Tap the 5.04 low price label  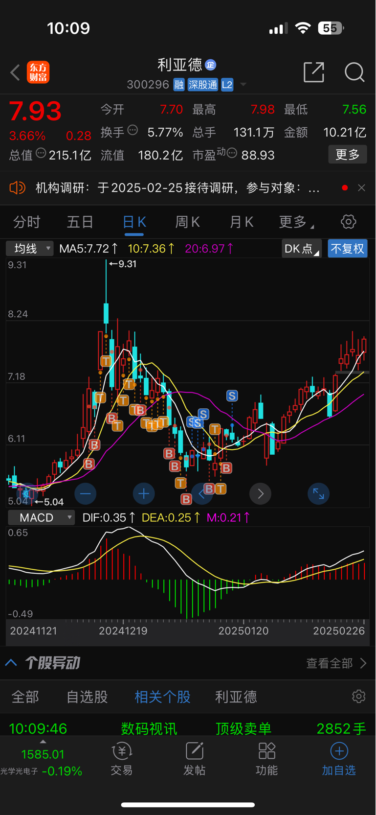pos(50,502)
